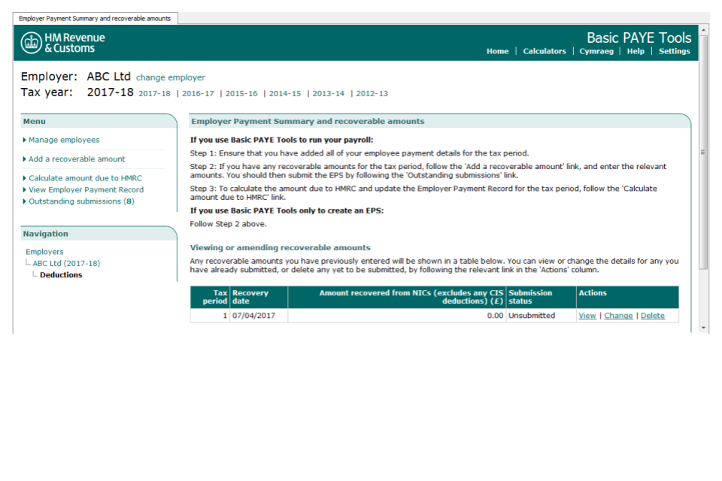Image resolution: width=722 pixels, height=481 pixels.
Task: Switch language using Cymraeg
Action: pyautogui.click(x=596, y=51)
